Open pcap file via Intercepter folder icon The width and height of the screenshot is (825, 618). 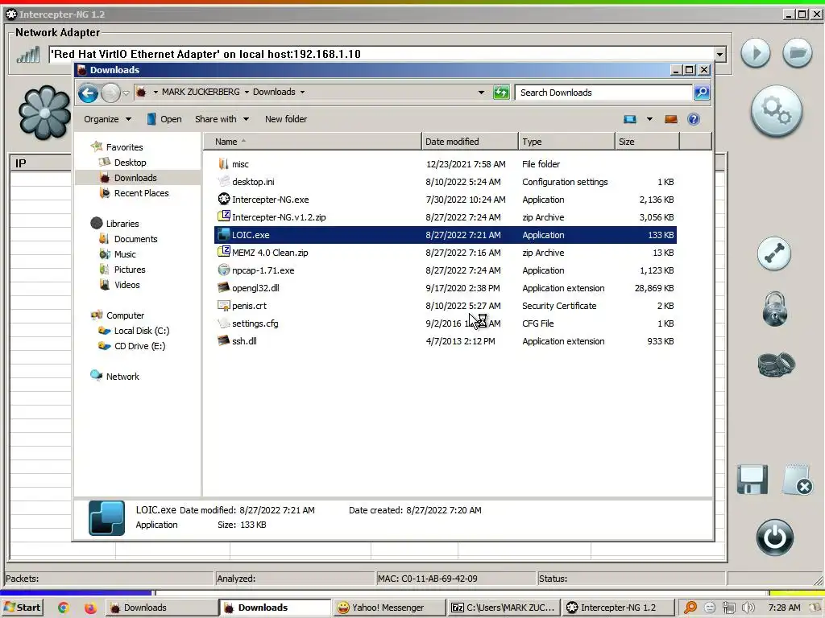(x=797, y=53)
